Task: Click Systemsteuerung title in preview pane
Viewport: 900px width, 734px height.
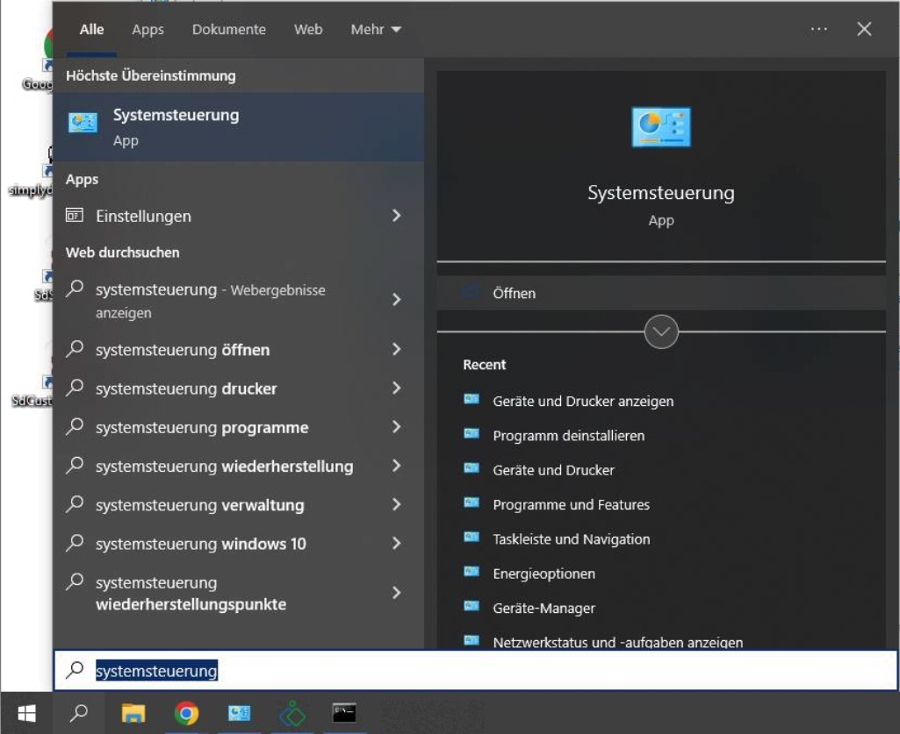Action: coord(661,193)
